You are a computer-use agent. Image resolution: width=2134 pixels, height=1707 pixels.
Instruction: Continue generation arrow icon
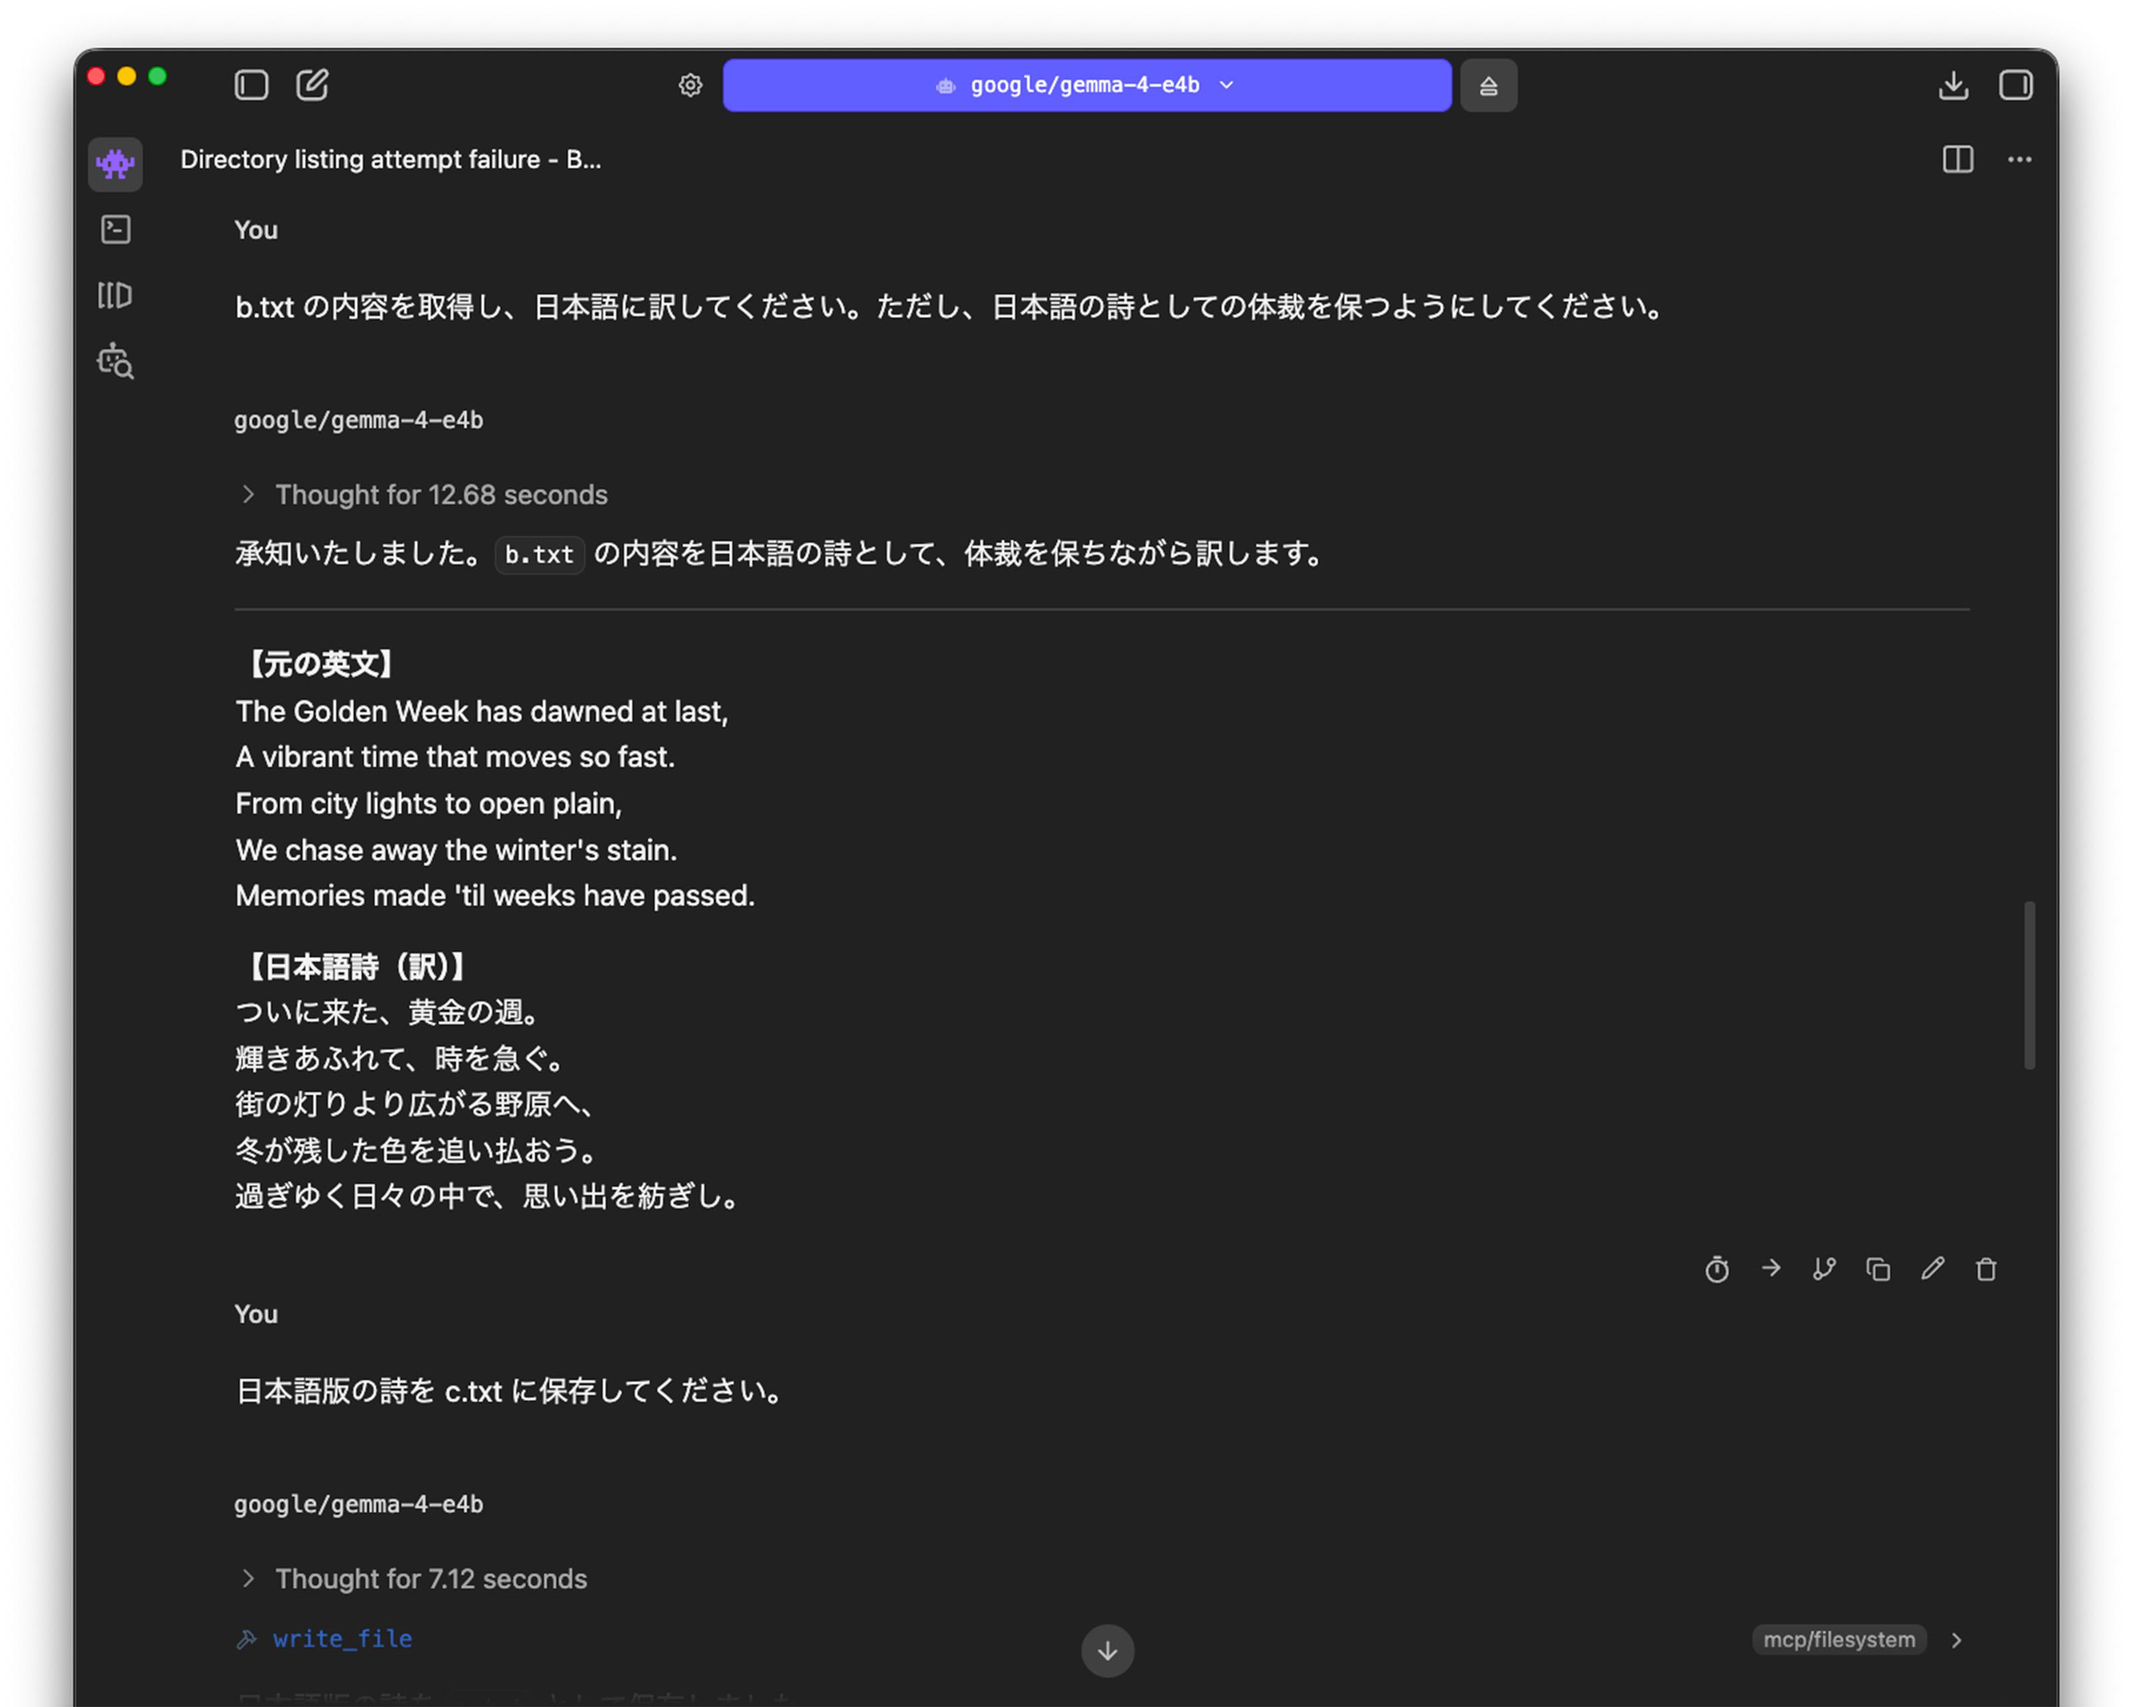click(1771, 1268)
